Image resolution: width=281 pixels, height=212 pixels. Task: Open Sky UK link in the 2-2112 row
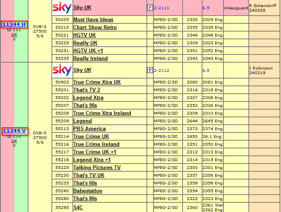point(82,70)
